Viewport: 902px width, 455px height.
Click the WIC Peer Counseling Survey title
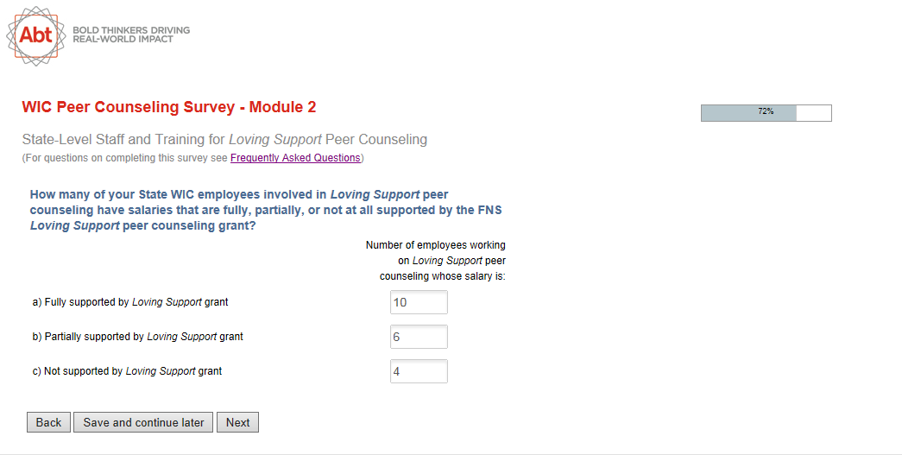point(168,107)
